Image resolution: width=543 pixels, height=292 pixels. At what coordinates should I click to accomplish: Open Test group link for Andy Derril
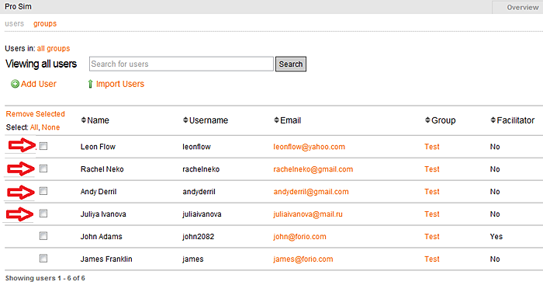point(432,192)
